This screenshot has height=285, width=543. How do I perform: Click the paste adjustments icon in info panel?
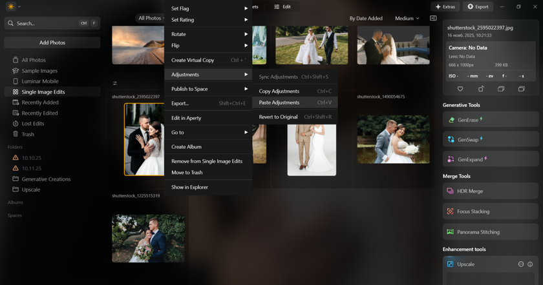click(521, 89)
